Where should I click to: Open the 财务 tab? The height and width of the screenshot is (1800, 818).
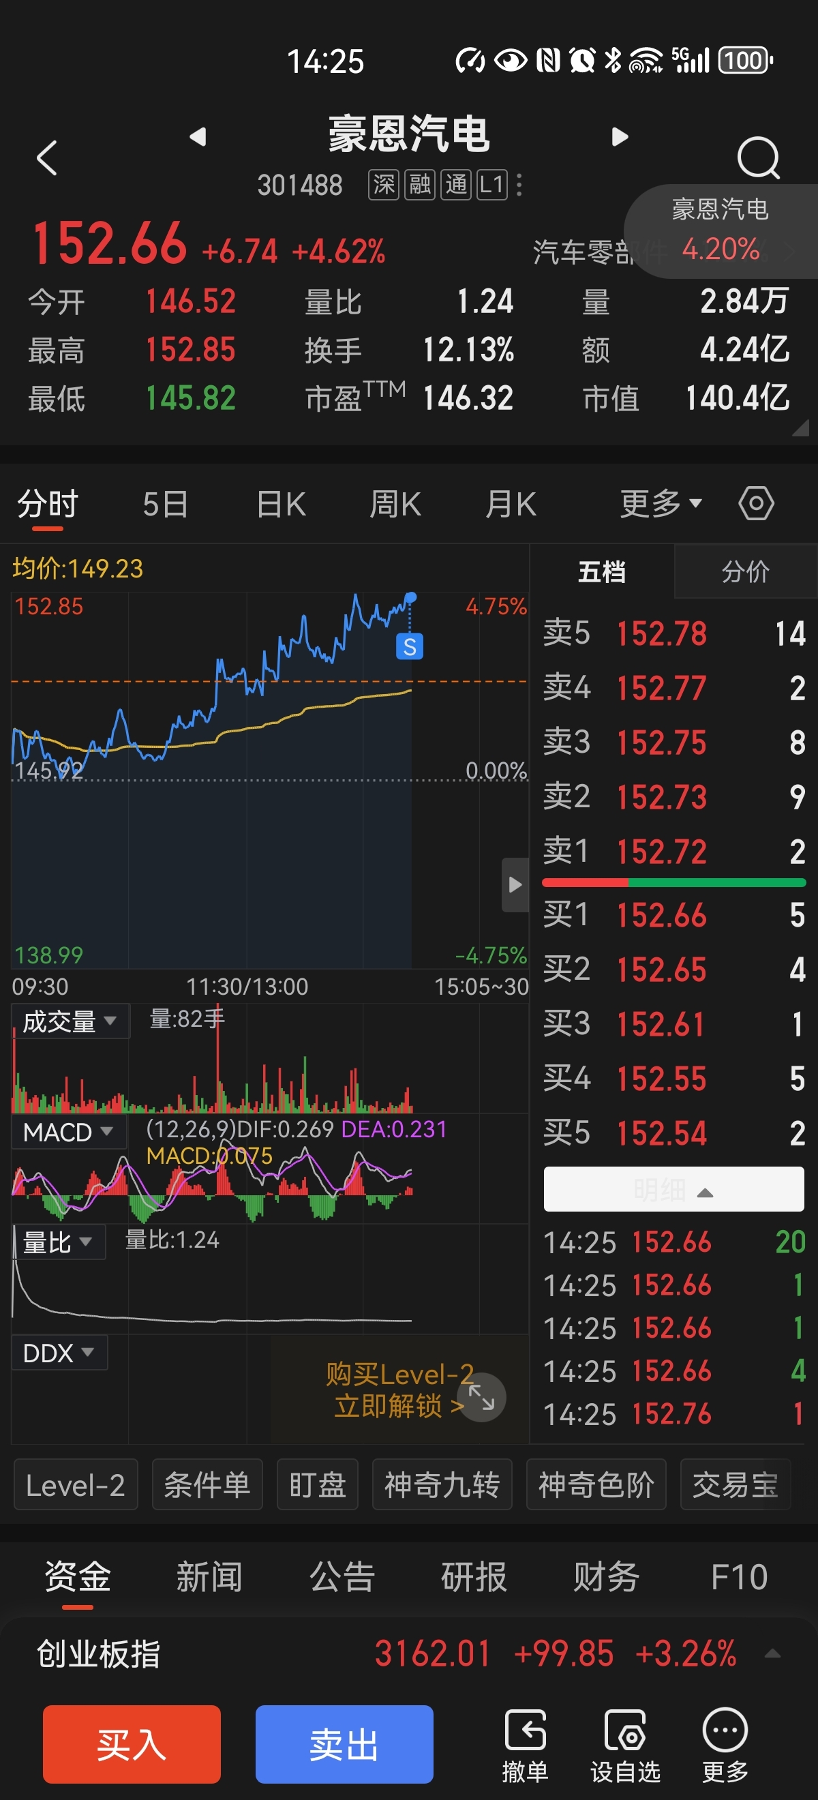click(605, 1578)
